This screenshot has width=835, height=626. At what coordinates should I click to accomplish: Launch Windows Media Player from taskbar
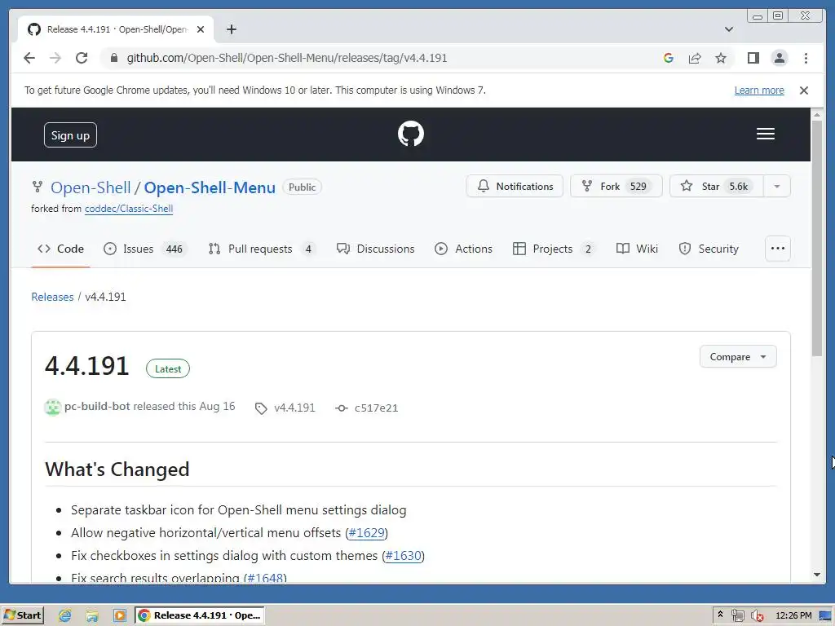pos(120,616)
